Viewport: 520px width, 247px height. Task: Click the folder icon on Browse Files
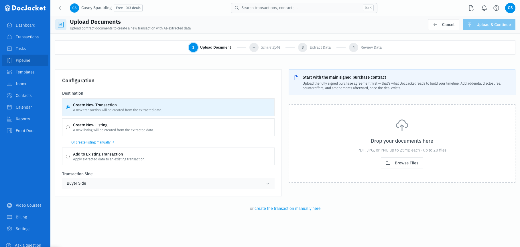point(388,163)
